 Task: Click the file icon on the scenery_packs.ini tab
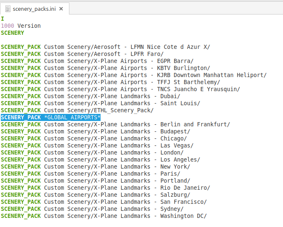click(x=7, y=9)
